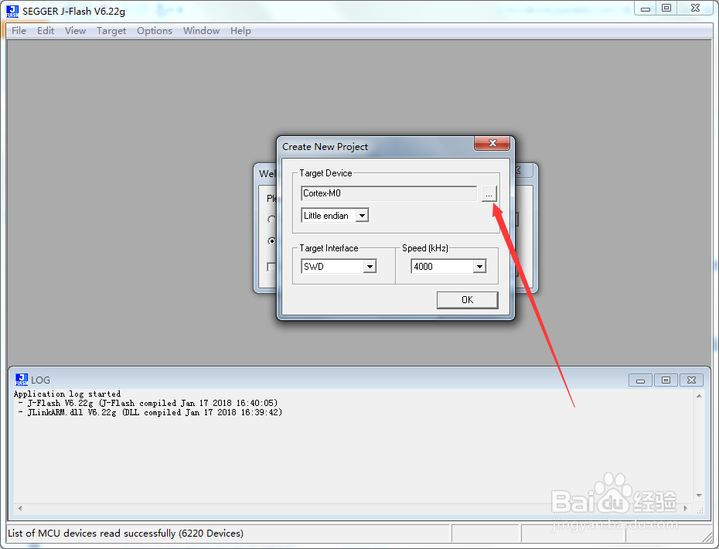This screenshot has height=549, width=719.
Task: Maximize the SEGGER J-Flash main window
Action: [x=666, y=9]
